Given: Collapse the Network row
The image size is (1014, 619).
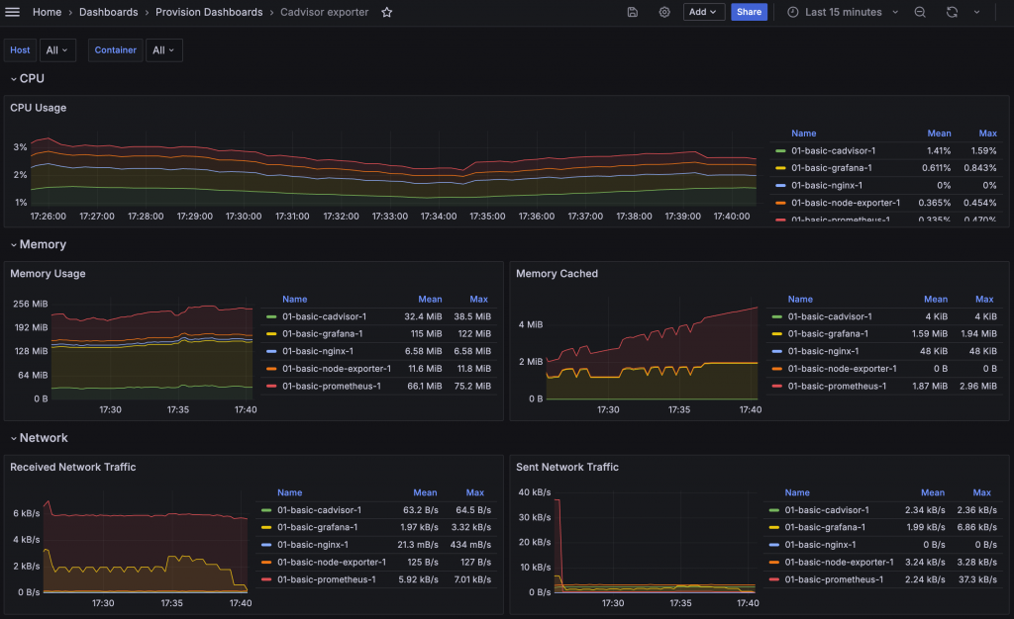Looking at the screenshot, I should [x=39, y=438].
